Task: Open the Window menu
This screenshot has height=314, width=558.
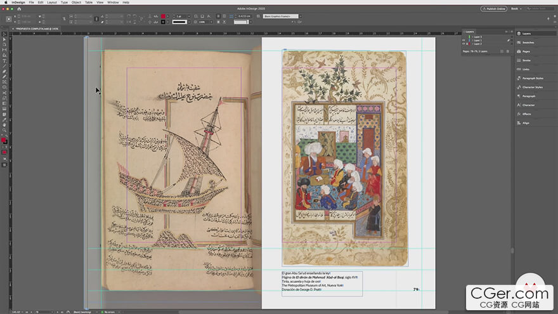Action: (x=113, y=2)
